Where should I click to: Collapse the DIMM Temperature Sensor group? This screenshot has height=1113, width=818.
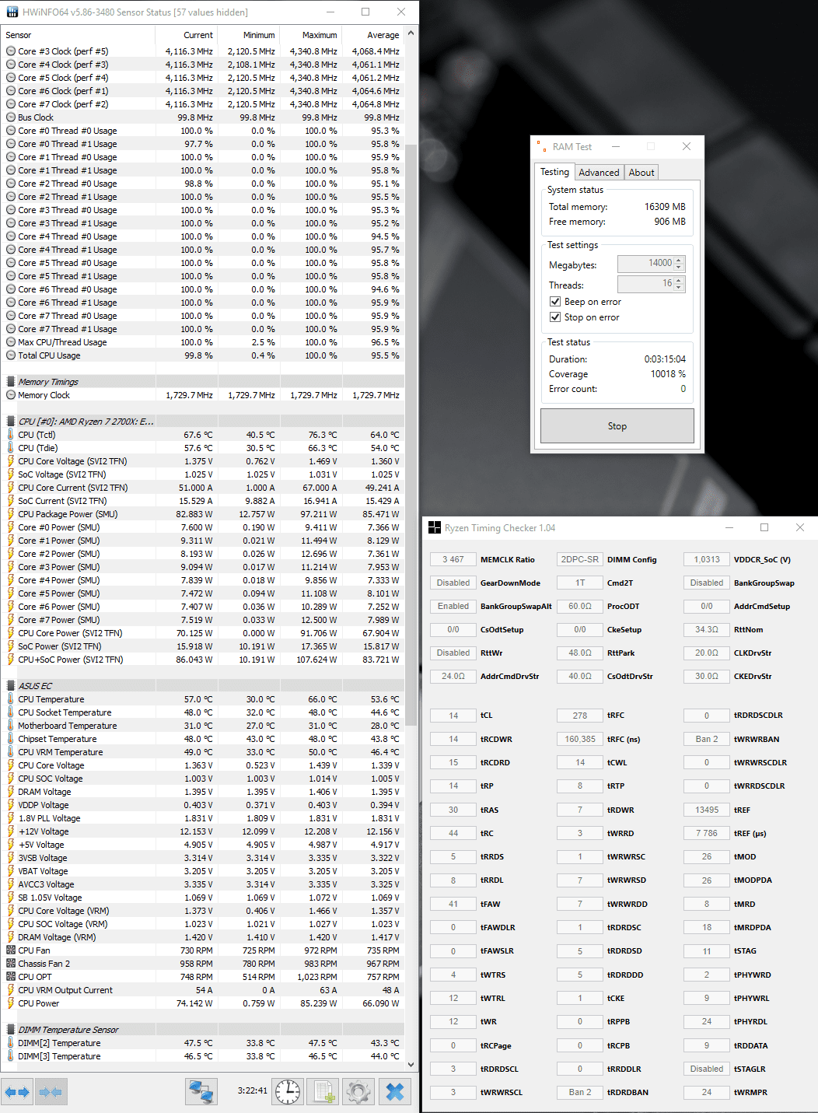[x=11, y=1030]
